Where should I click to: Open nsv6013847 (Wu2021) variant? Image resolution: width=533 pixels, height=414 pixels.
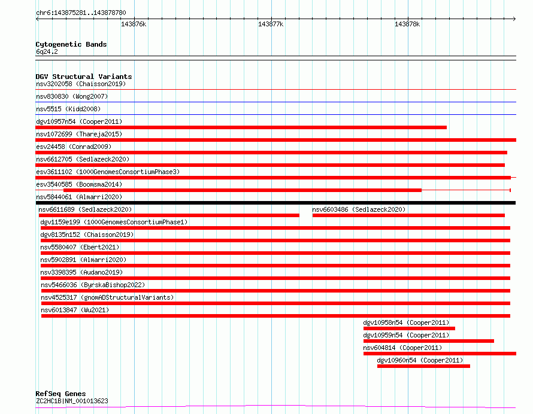[x=75, y=310]
